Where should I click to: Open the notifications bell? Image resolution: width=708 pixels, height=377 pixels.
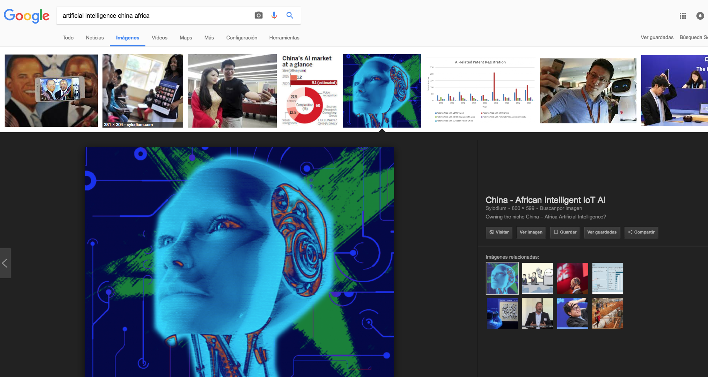(x=700, y=16)
